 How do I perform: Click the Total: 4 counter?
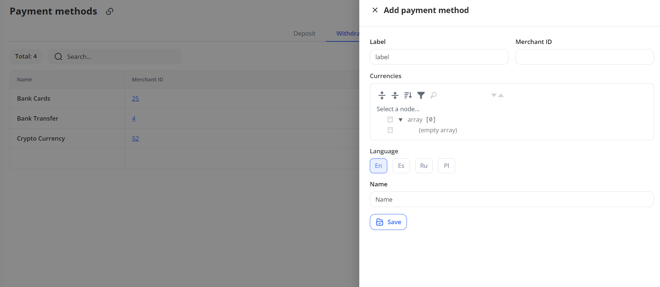coord(26,56)
